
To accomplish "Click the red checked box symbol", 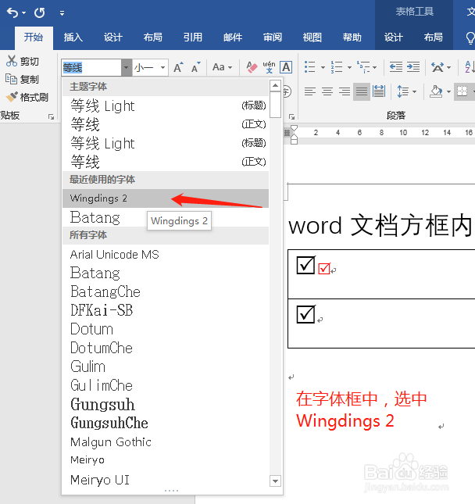I will click(x=324, y=268).
